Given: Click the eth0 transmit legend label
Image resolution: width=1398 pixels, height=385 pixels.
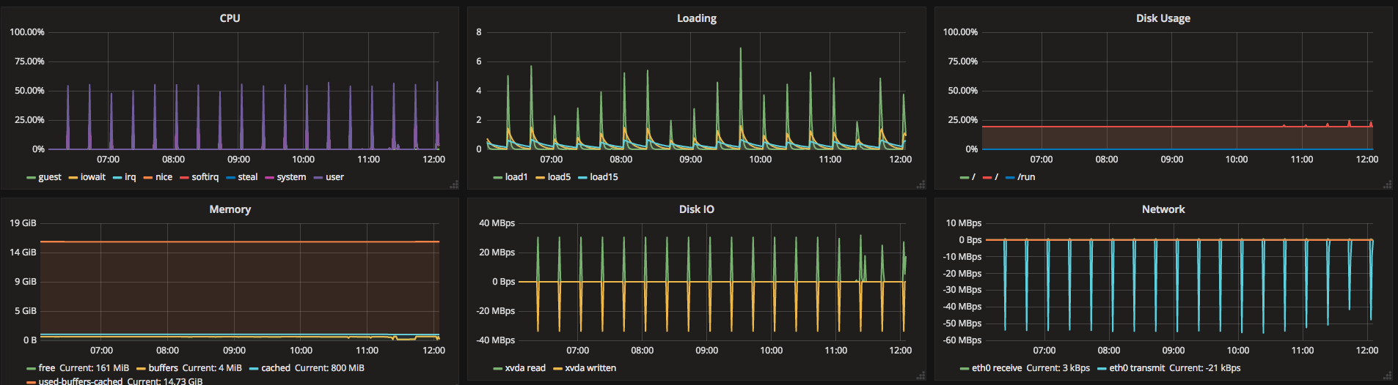Looking at the screenshot, I should click(x=1136, y=368).
